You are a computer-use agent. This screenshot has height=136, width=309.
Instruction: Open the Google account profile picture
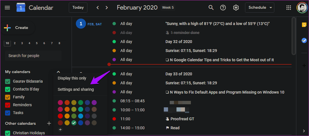(302, 8)
